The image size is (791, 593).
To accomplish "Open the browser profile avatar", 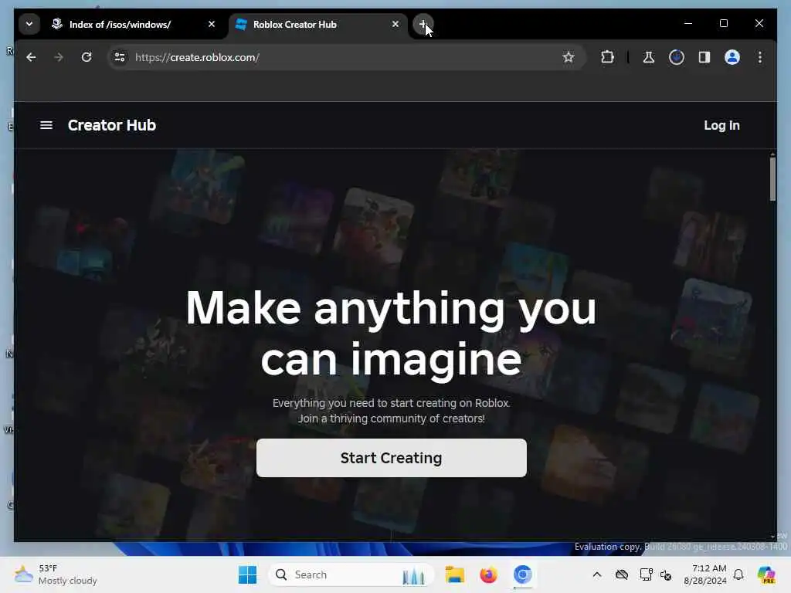I will (x=732, y=57).
